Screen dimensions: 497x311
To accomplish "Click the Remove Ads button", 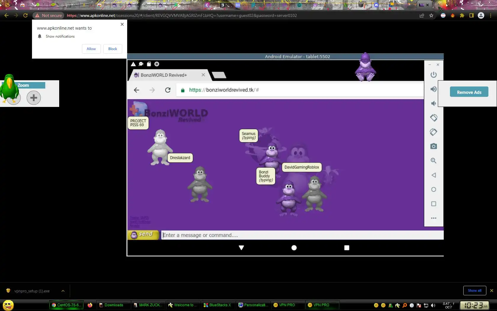I will point(469,92).
